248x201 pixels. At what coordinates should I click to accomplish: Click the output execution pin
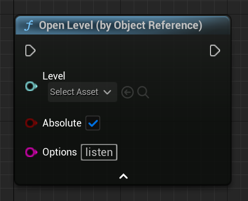(x=215, y=50)
